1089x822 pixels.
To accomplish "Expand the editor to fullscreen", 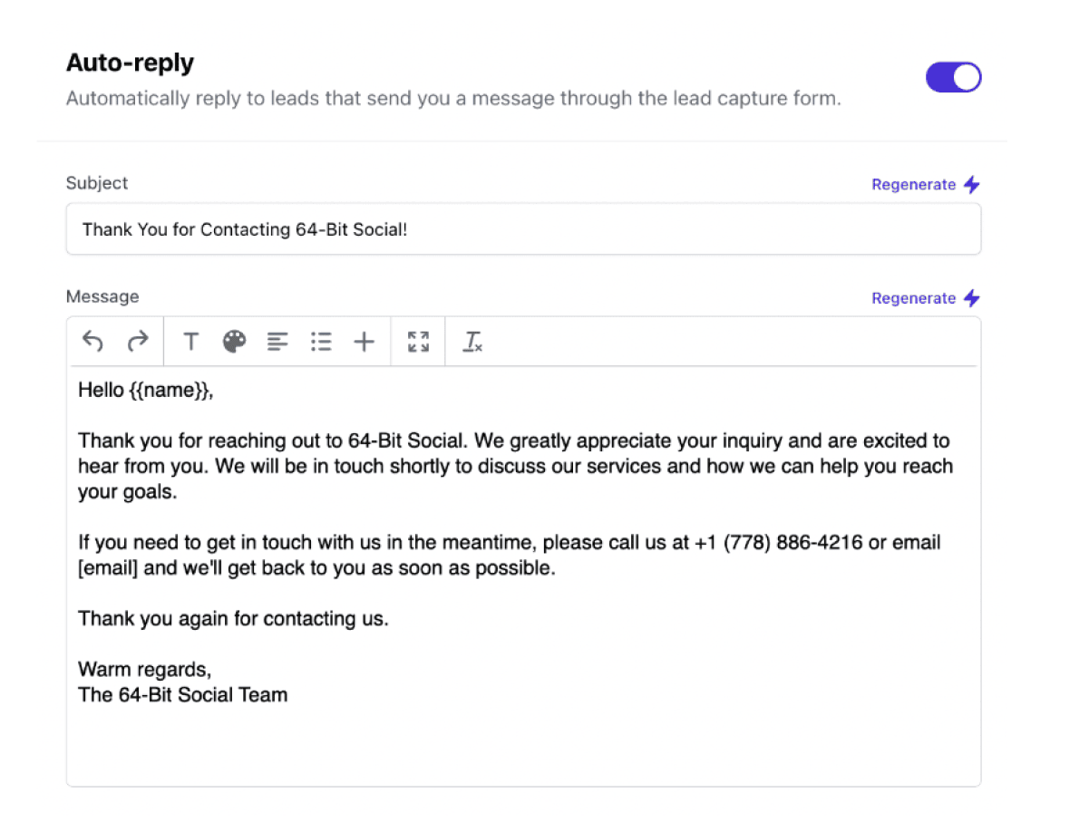I will (418, 341).
